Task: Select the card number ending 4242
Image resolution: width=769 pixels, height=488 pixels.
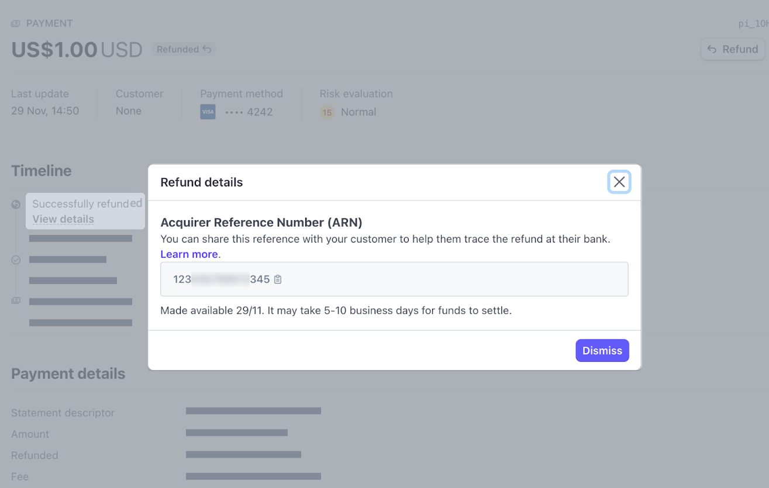Action: click(x=249, y=112)
